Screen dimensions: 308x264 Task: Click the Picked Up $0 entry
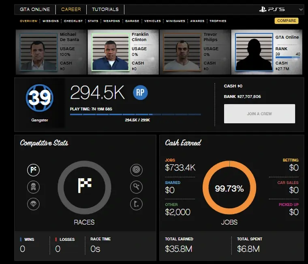[x=289, y=210]
